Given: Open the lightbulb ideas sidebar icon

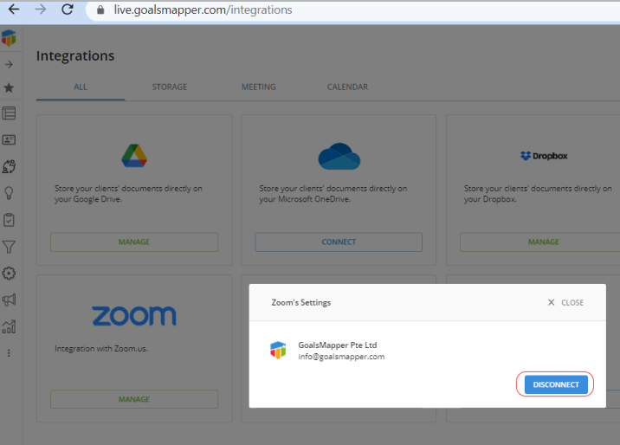Looking at the screenshot, I should coord(9,193).
